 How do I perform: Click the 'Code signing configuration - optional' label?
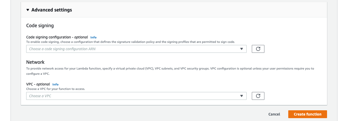pos(57,37)
